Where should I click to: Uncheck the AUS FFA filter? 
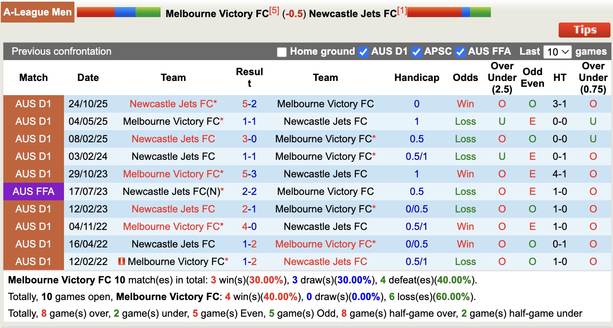coord(460,52)
